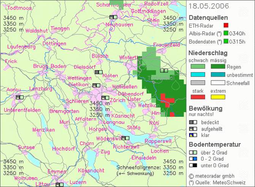This screenshot has height=187, width=255.
Task: Click the 'klar' cloud cover legend icon
Action: [x=193, y=135]
